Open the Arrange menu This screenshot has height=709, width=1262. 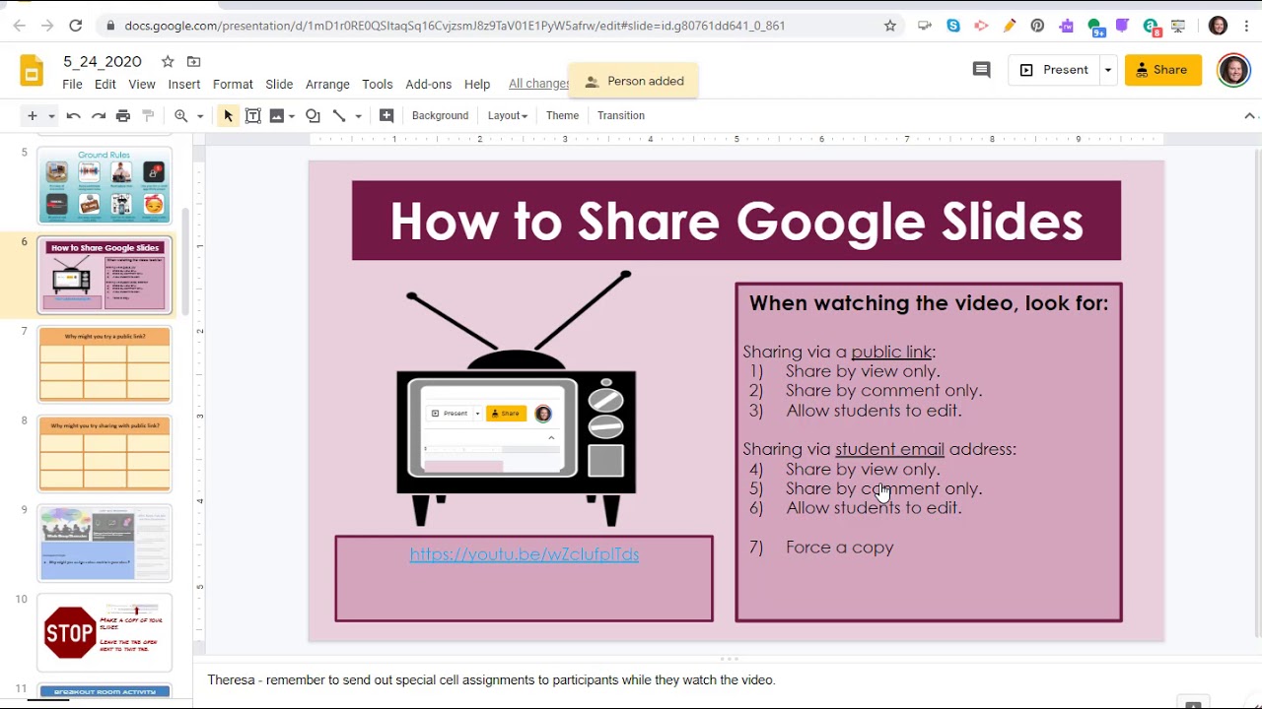(x=327, y=85)
